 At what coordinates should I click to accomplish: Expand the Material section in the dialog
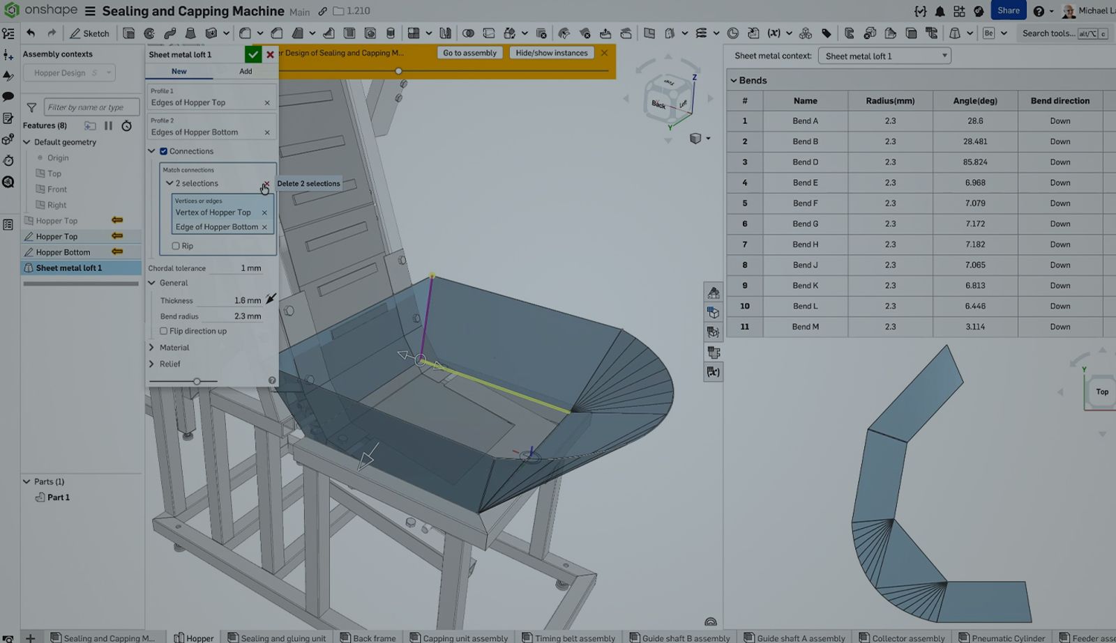(x=151, y=347)
